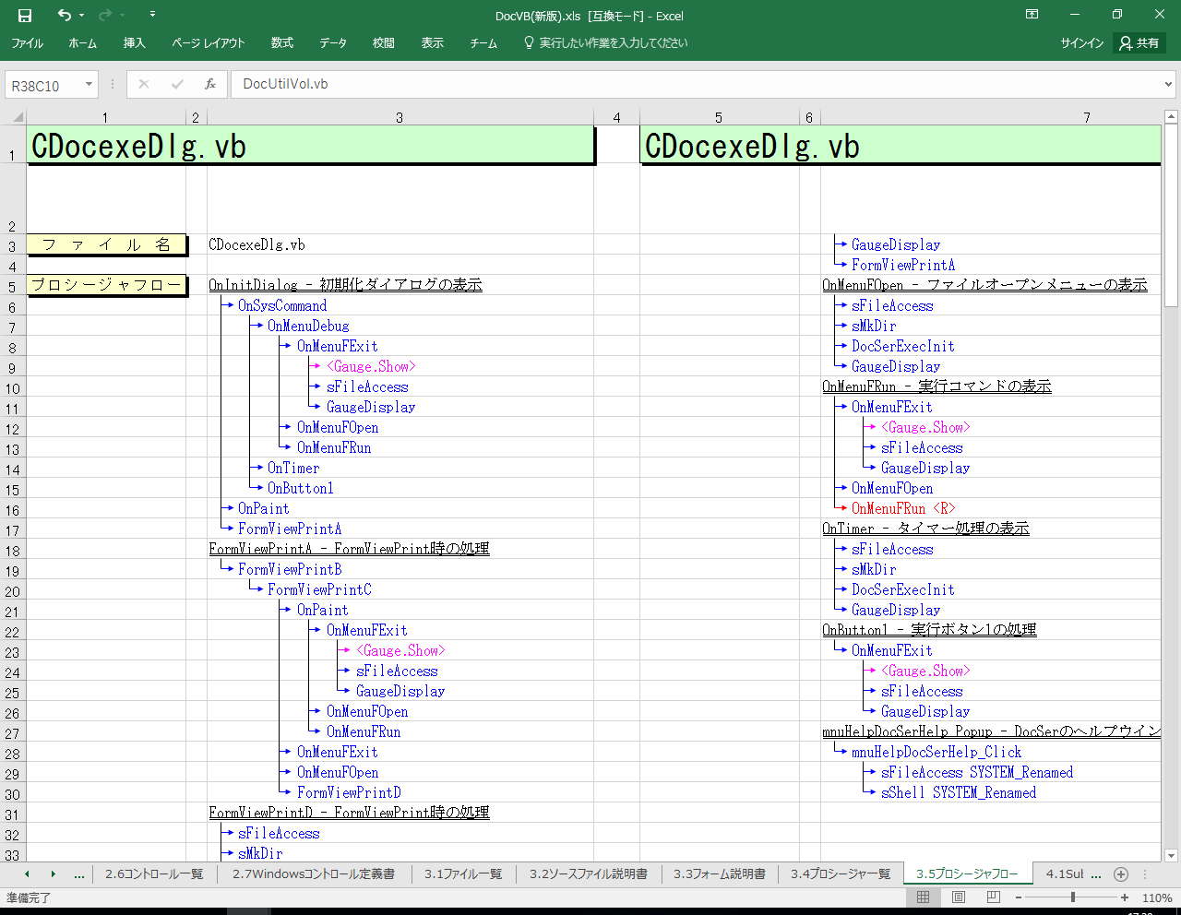Switch to the 2.6コントロール一覧 sheet tab
1181x915 pixels.
(x=154, y=873)
